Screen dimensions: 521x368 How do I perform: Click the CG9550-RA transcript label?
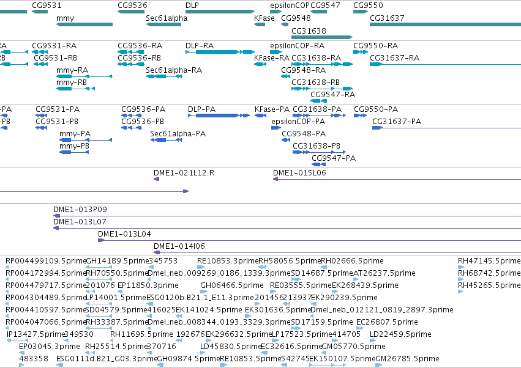(376, 45)
